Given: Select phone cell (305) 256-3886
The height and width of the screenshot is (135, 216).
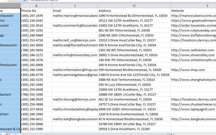Looking at the screenshot, I should click(x=36, y=105).
